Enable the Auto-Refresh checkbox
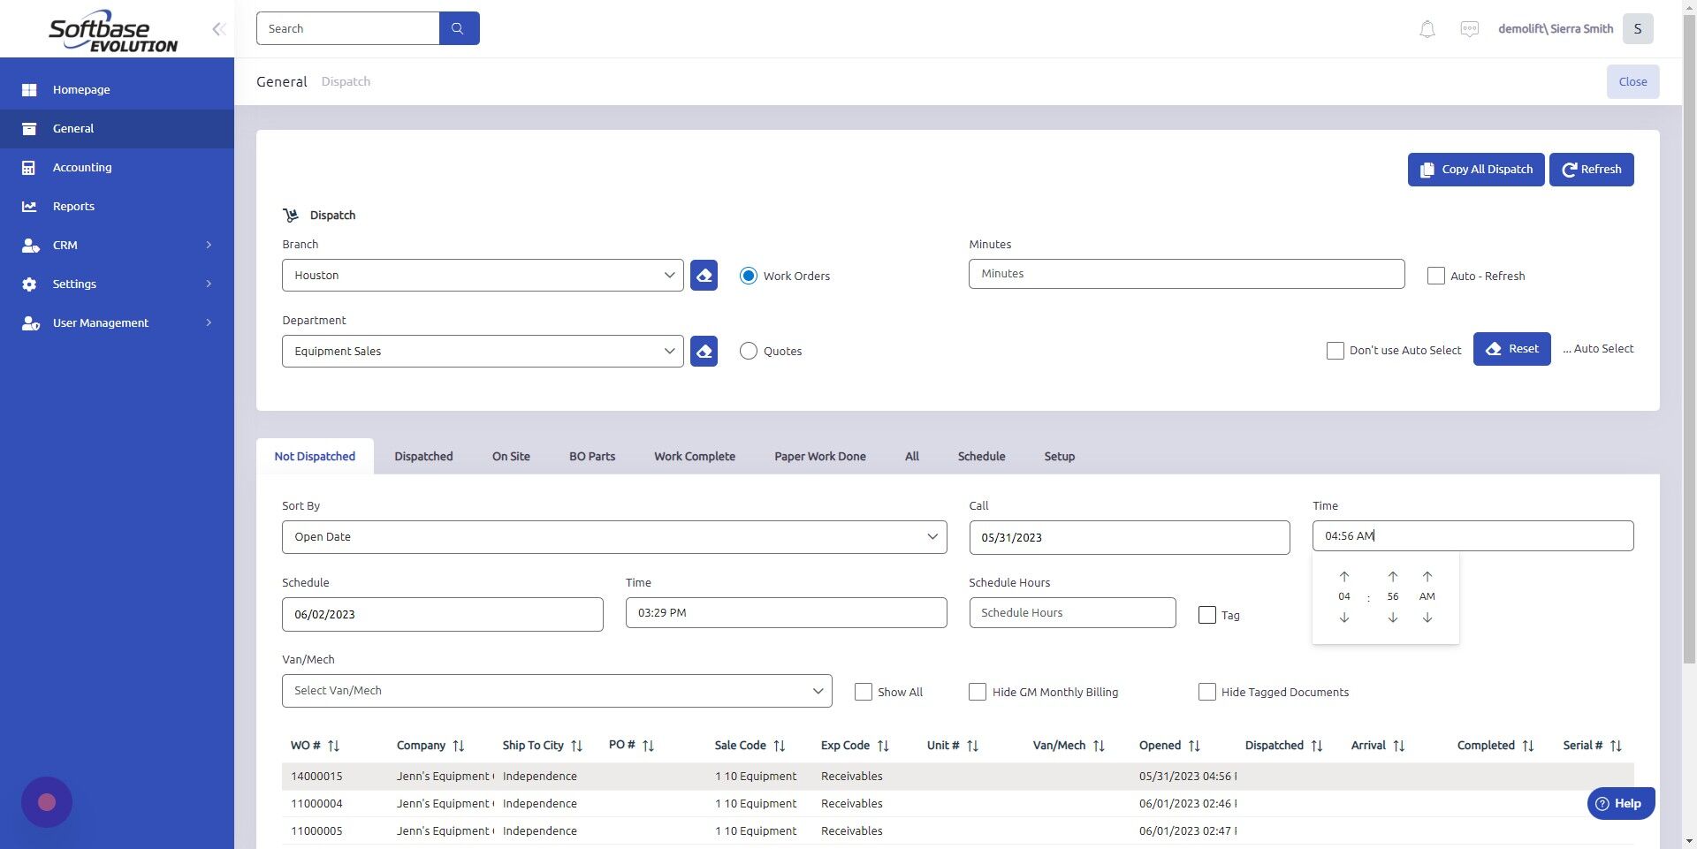1697x849 pixels. pyautogui.click(x=1435, y=276)
